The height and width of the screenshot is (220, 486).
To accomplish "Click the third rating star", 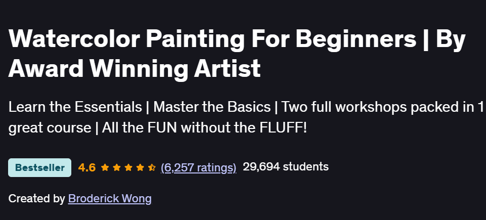I will (x=128, y=167).
